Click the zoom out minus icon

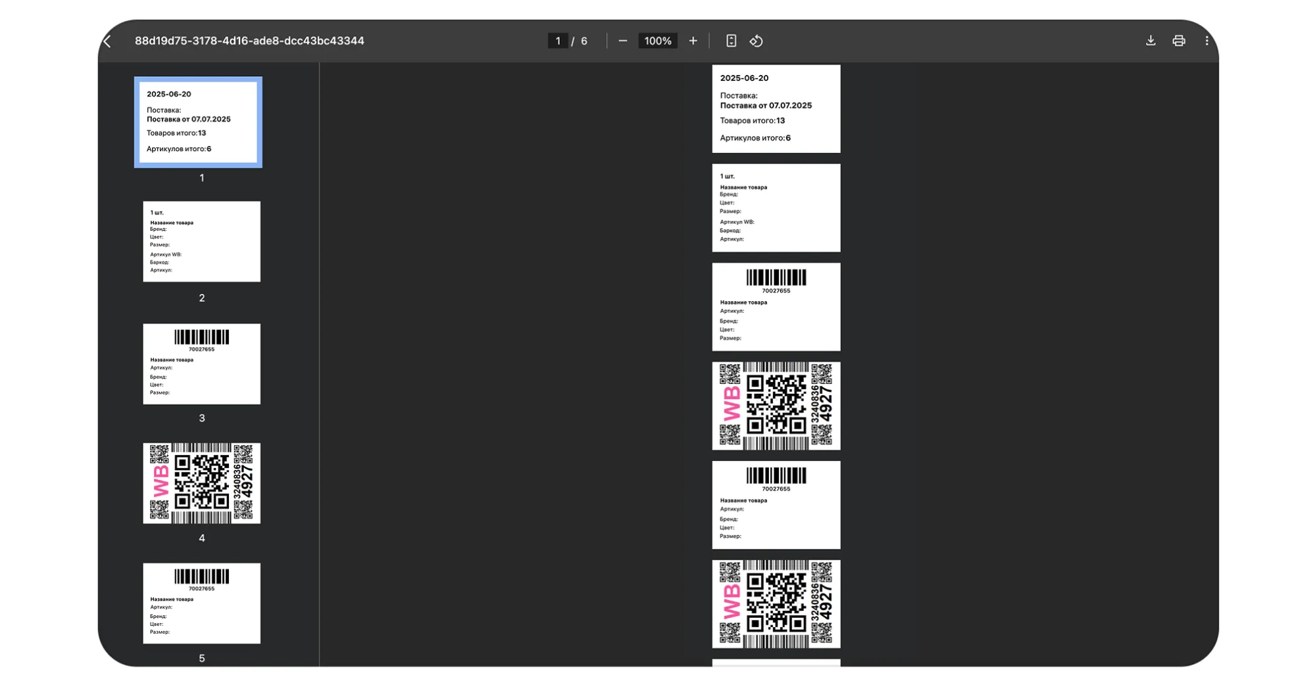coord(622,41)
